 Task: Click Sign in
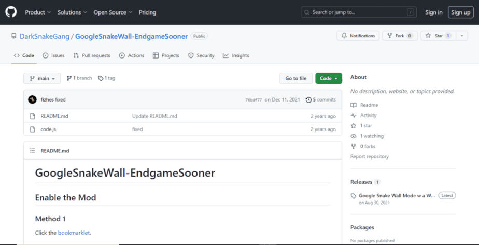click(x=434, y=12)
